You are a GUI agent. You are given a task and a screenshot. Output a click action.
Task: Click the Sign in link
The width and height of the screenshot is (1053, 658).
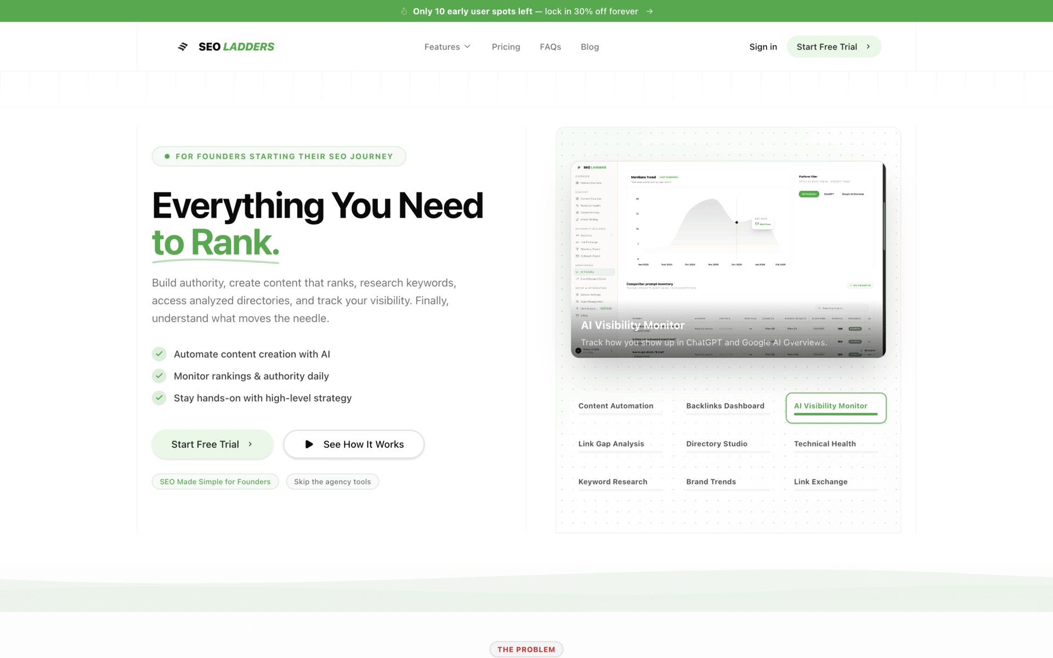coord(763,47)
